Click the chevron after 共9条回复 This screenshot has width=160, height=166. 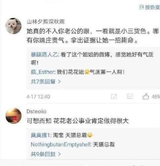pos(60,154)
